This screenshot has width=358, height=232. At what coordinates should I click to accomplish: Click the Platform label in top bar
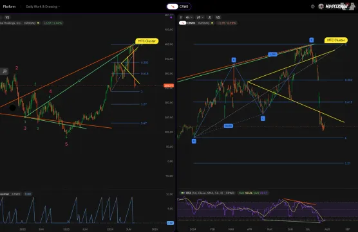(x=9, y=6)
